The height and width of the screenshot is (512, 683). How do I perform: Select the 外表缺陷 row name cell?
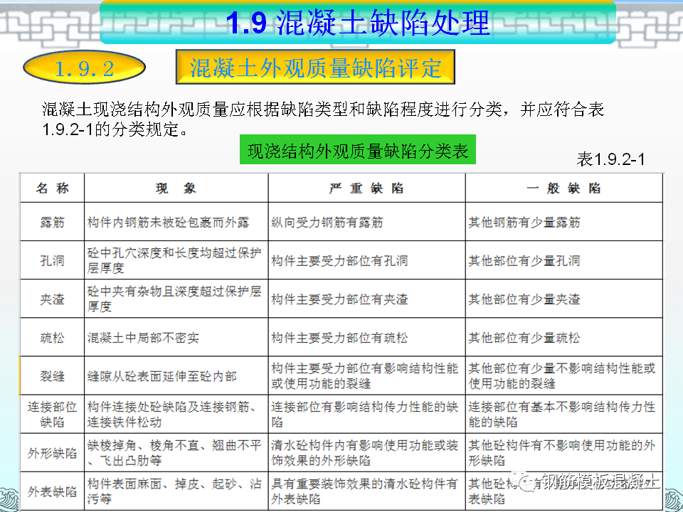53,491
